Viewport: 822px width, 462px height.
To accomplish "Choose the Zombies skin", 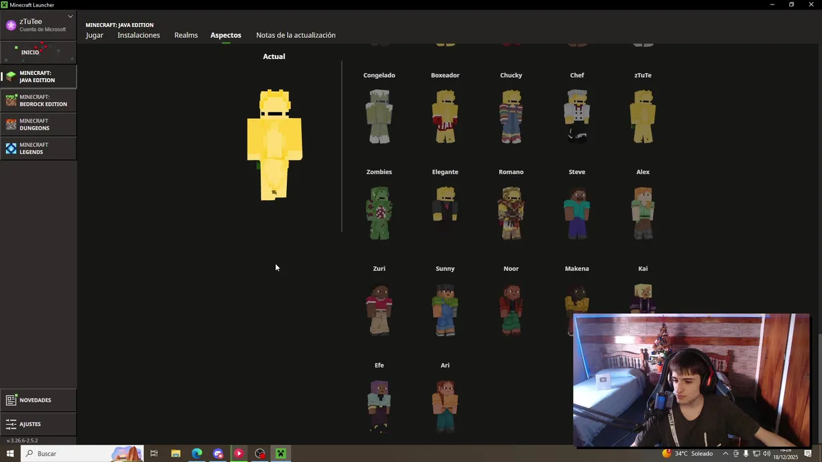I will (x=379, y=213).
